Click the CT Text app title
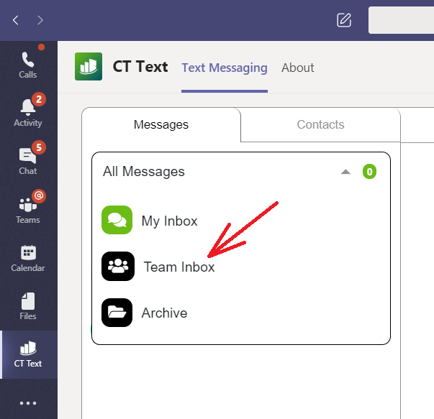Viewport: 434px width, 419px height. (140, 67)
